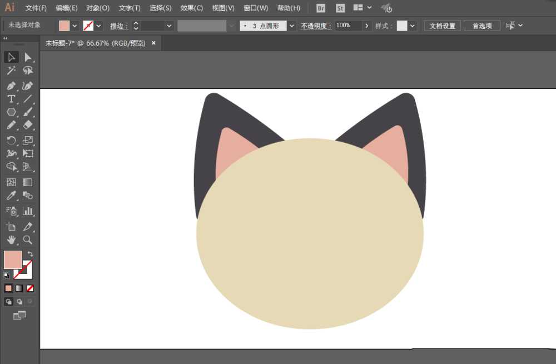556x364 pixels.
Task: Expand the variable width profile dropdown
Action: (231, 26)
